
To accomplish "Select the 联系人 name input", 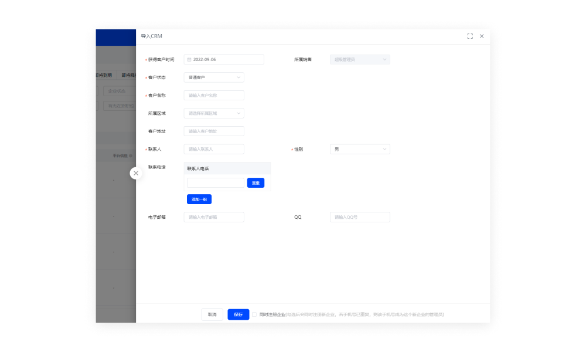I will click(214, 149).
